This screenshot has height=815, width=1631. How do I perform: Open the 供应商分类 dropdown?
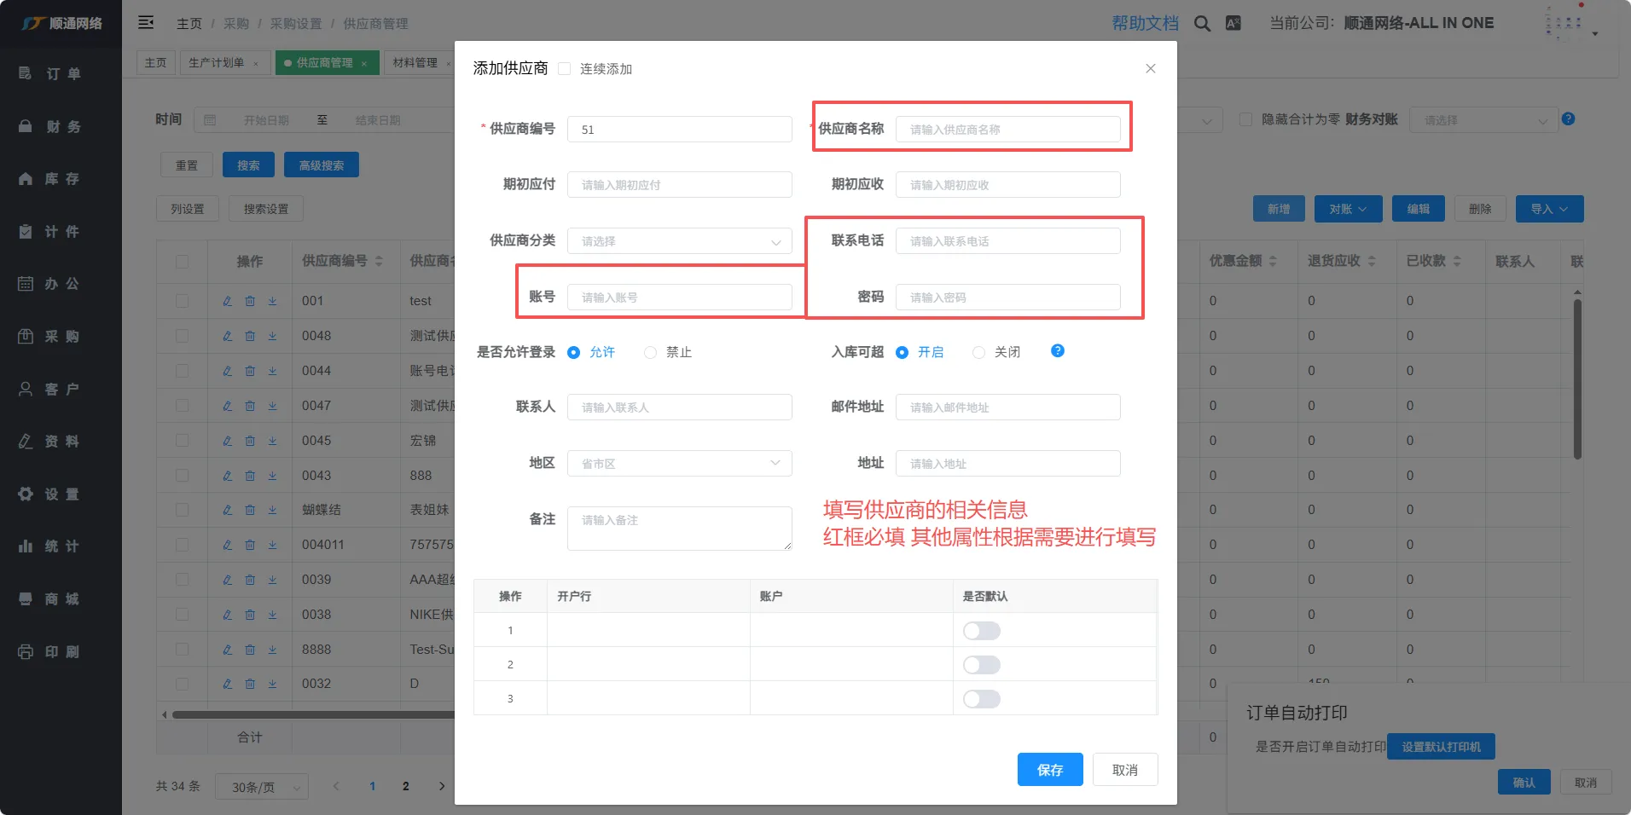point(679,241)
